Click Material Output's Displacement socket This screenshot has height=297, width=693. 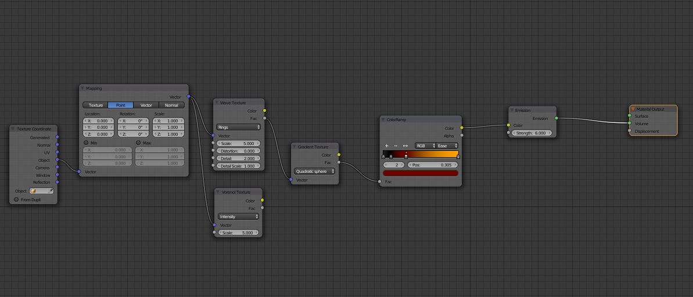pos(629,131)
